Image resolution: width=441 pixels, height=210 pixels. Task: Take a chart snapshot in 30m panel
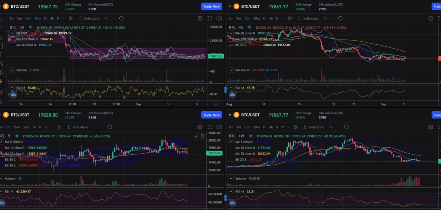(219, 18)
